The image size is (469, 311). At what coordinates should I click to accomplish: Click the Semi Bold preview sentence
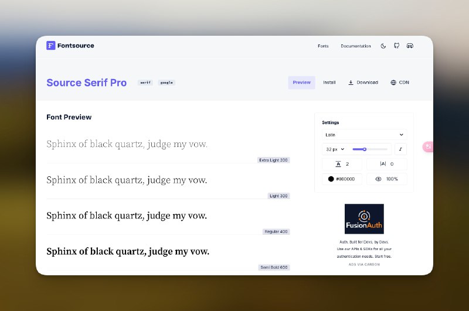[128, 251]
